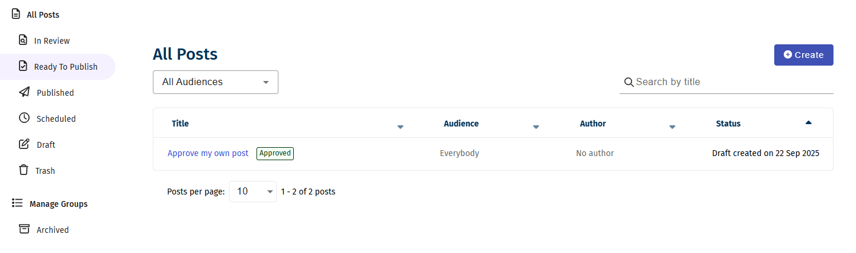Expand the Title column filter arrow

point(400,126)
